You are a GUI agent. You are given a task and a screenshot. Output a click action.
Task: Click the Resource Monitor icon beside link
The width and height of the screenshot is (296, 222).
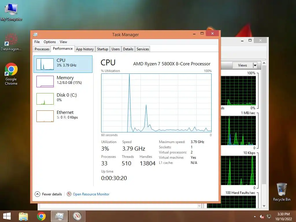click(69, 194)
